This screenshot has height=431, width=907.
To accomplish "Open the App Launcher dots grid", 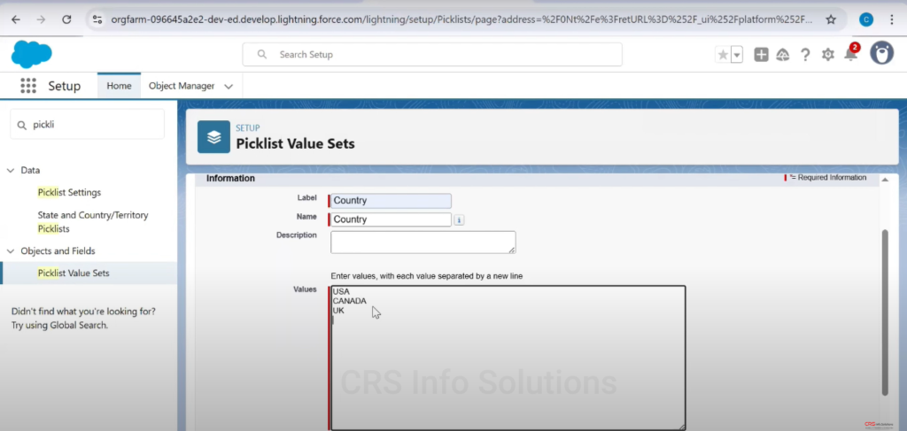I will (x=28, y=86).
